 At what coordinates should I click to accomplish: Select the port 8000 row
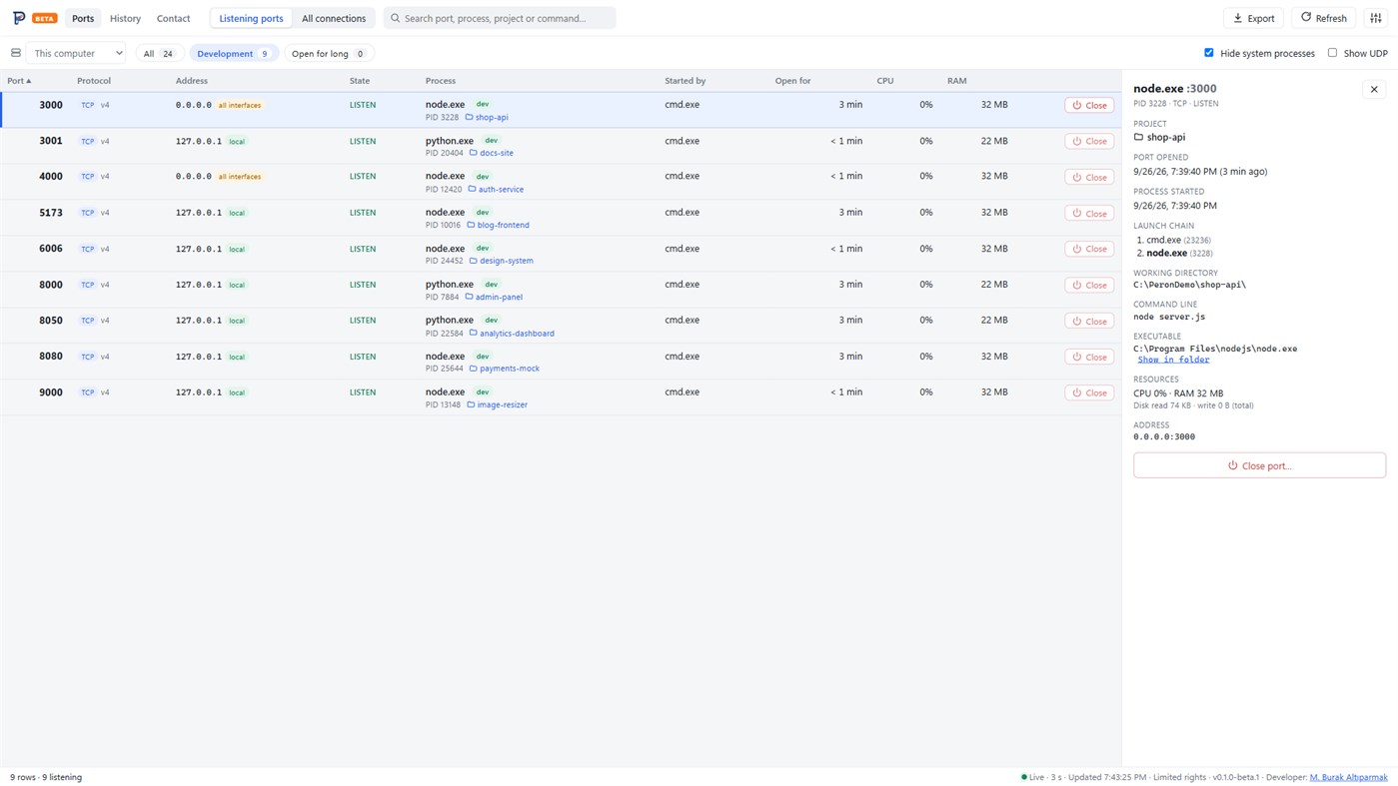pyautogui.click(x=560, y=290)
